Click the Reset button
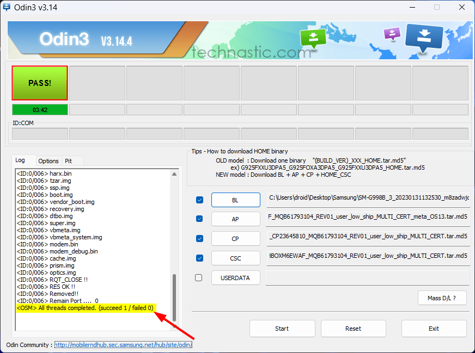The width and height of the screenshot is (475, 353). coord(353,329)
